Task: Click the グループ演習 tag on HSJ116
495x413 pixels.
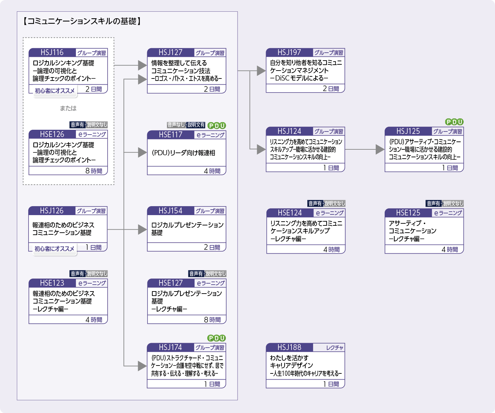Action: click(91, 53)
